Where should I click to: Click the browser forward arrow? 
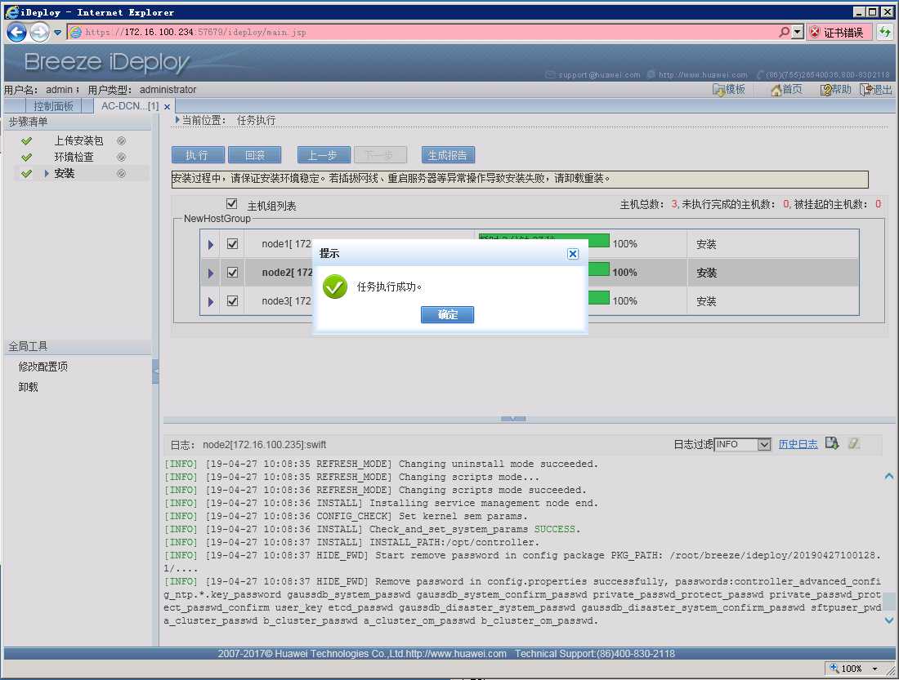39,32
